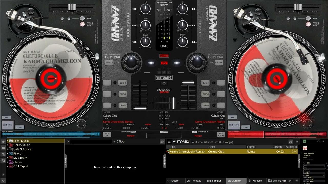The image size is (328, 184).
Task: Collapse the folders panel side tab
Action: (x=65, y=161)
